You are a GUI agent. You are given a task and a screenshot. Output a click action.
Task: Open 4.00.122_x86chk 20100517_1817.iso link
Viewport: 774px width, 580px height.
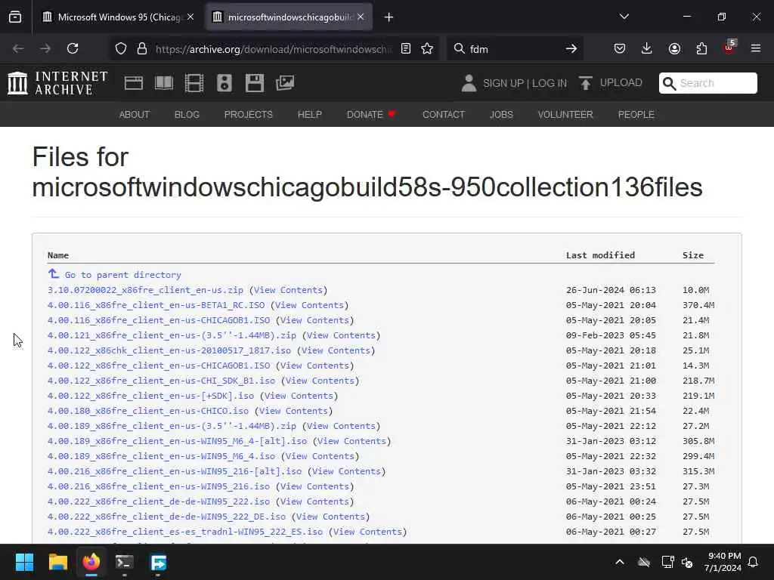[x=169, y=350]
